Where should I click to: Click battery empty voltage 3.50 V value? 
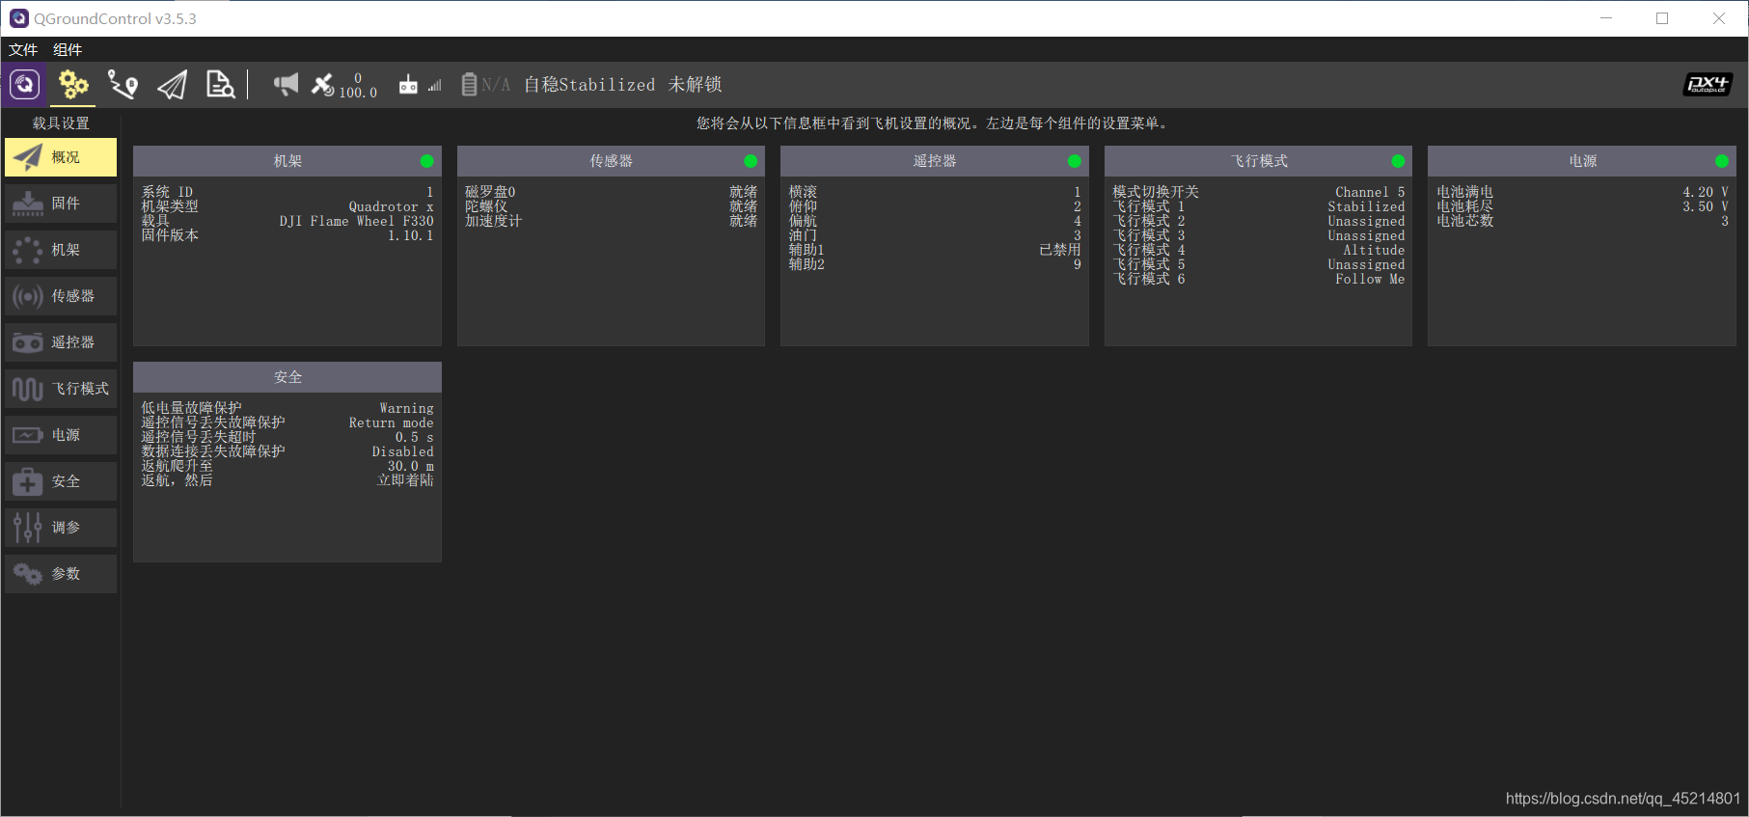1706,206
